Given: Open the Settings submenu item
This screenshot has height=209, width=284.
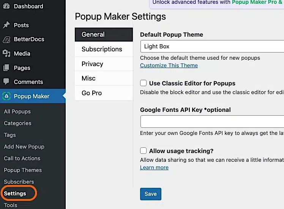Looking at the screenshot, I should [x=15, y=194].
